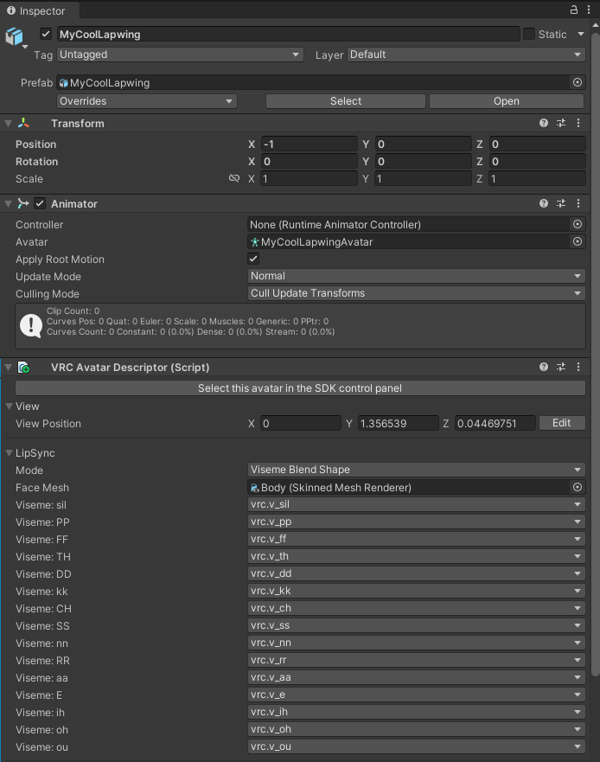Click Edit next to View Position
The width and height of the screenshot is (600, 762).
tap(561, 423)
